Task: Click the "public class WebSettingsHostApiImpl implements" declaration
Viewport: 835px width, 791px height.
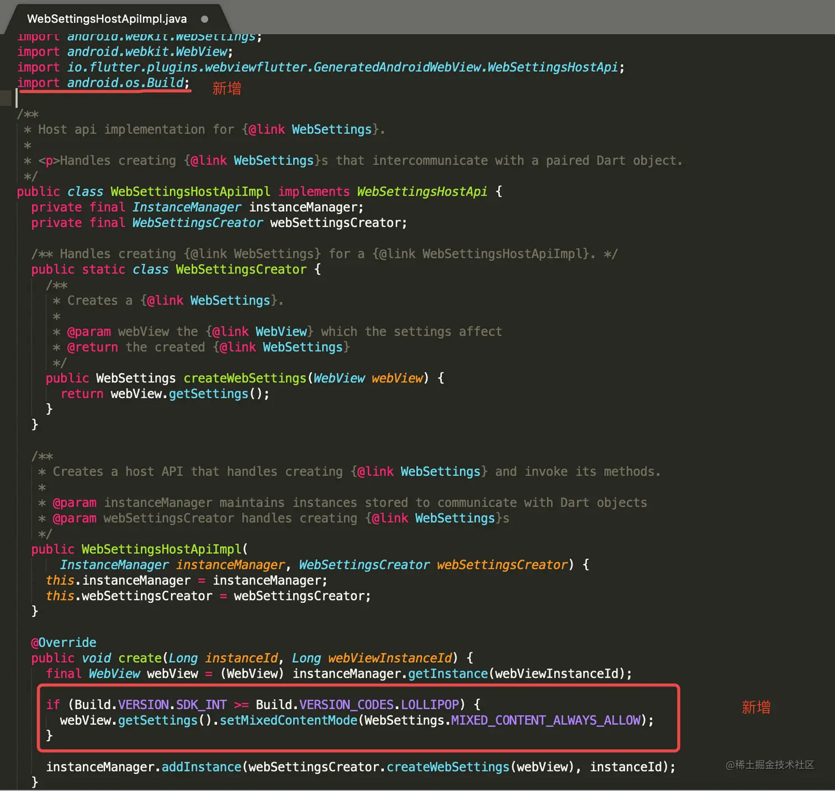Action: tap(260, 191)
